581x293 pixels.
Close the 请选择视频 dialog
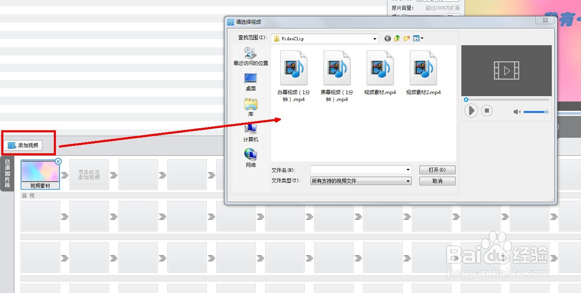546,20
